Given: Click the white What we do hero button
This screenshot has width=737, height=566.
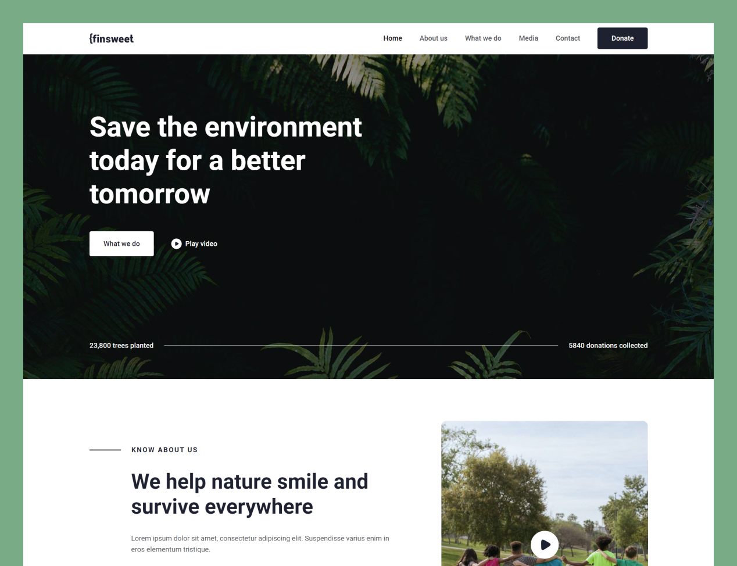Looking at the screenshot, I should tap(121, 243).
